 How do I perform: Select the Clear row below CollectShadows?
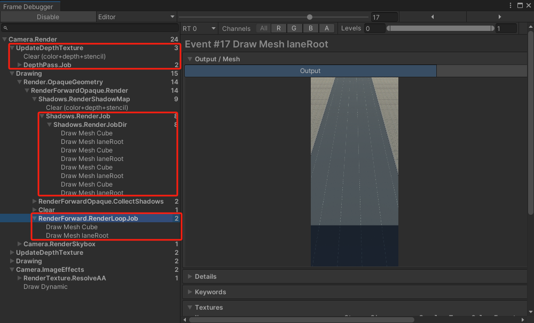tap(90, 210)
